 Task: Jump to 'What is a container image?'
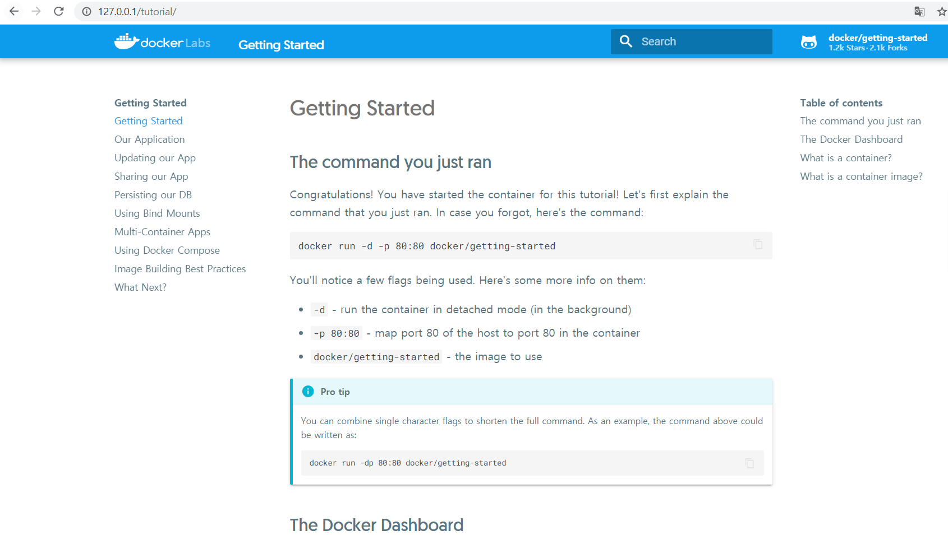[x=862, y=176]
